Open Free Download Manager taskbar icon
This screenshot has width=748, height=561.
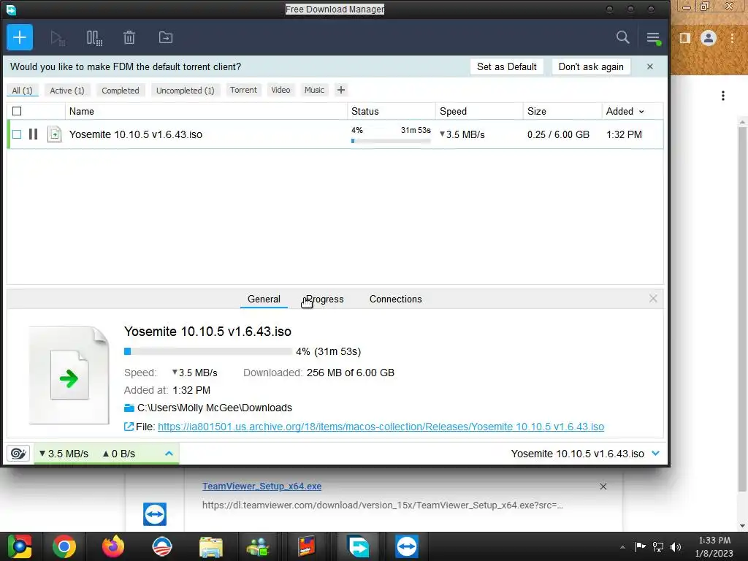(358, 546)
